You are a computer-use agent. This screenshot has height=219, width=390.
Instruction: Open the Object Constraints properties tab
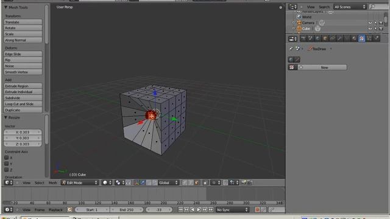pyautogui.click(x=332, y=38)
